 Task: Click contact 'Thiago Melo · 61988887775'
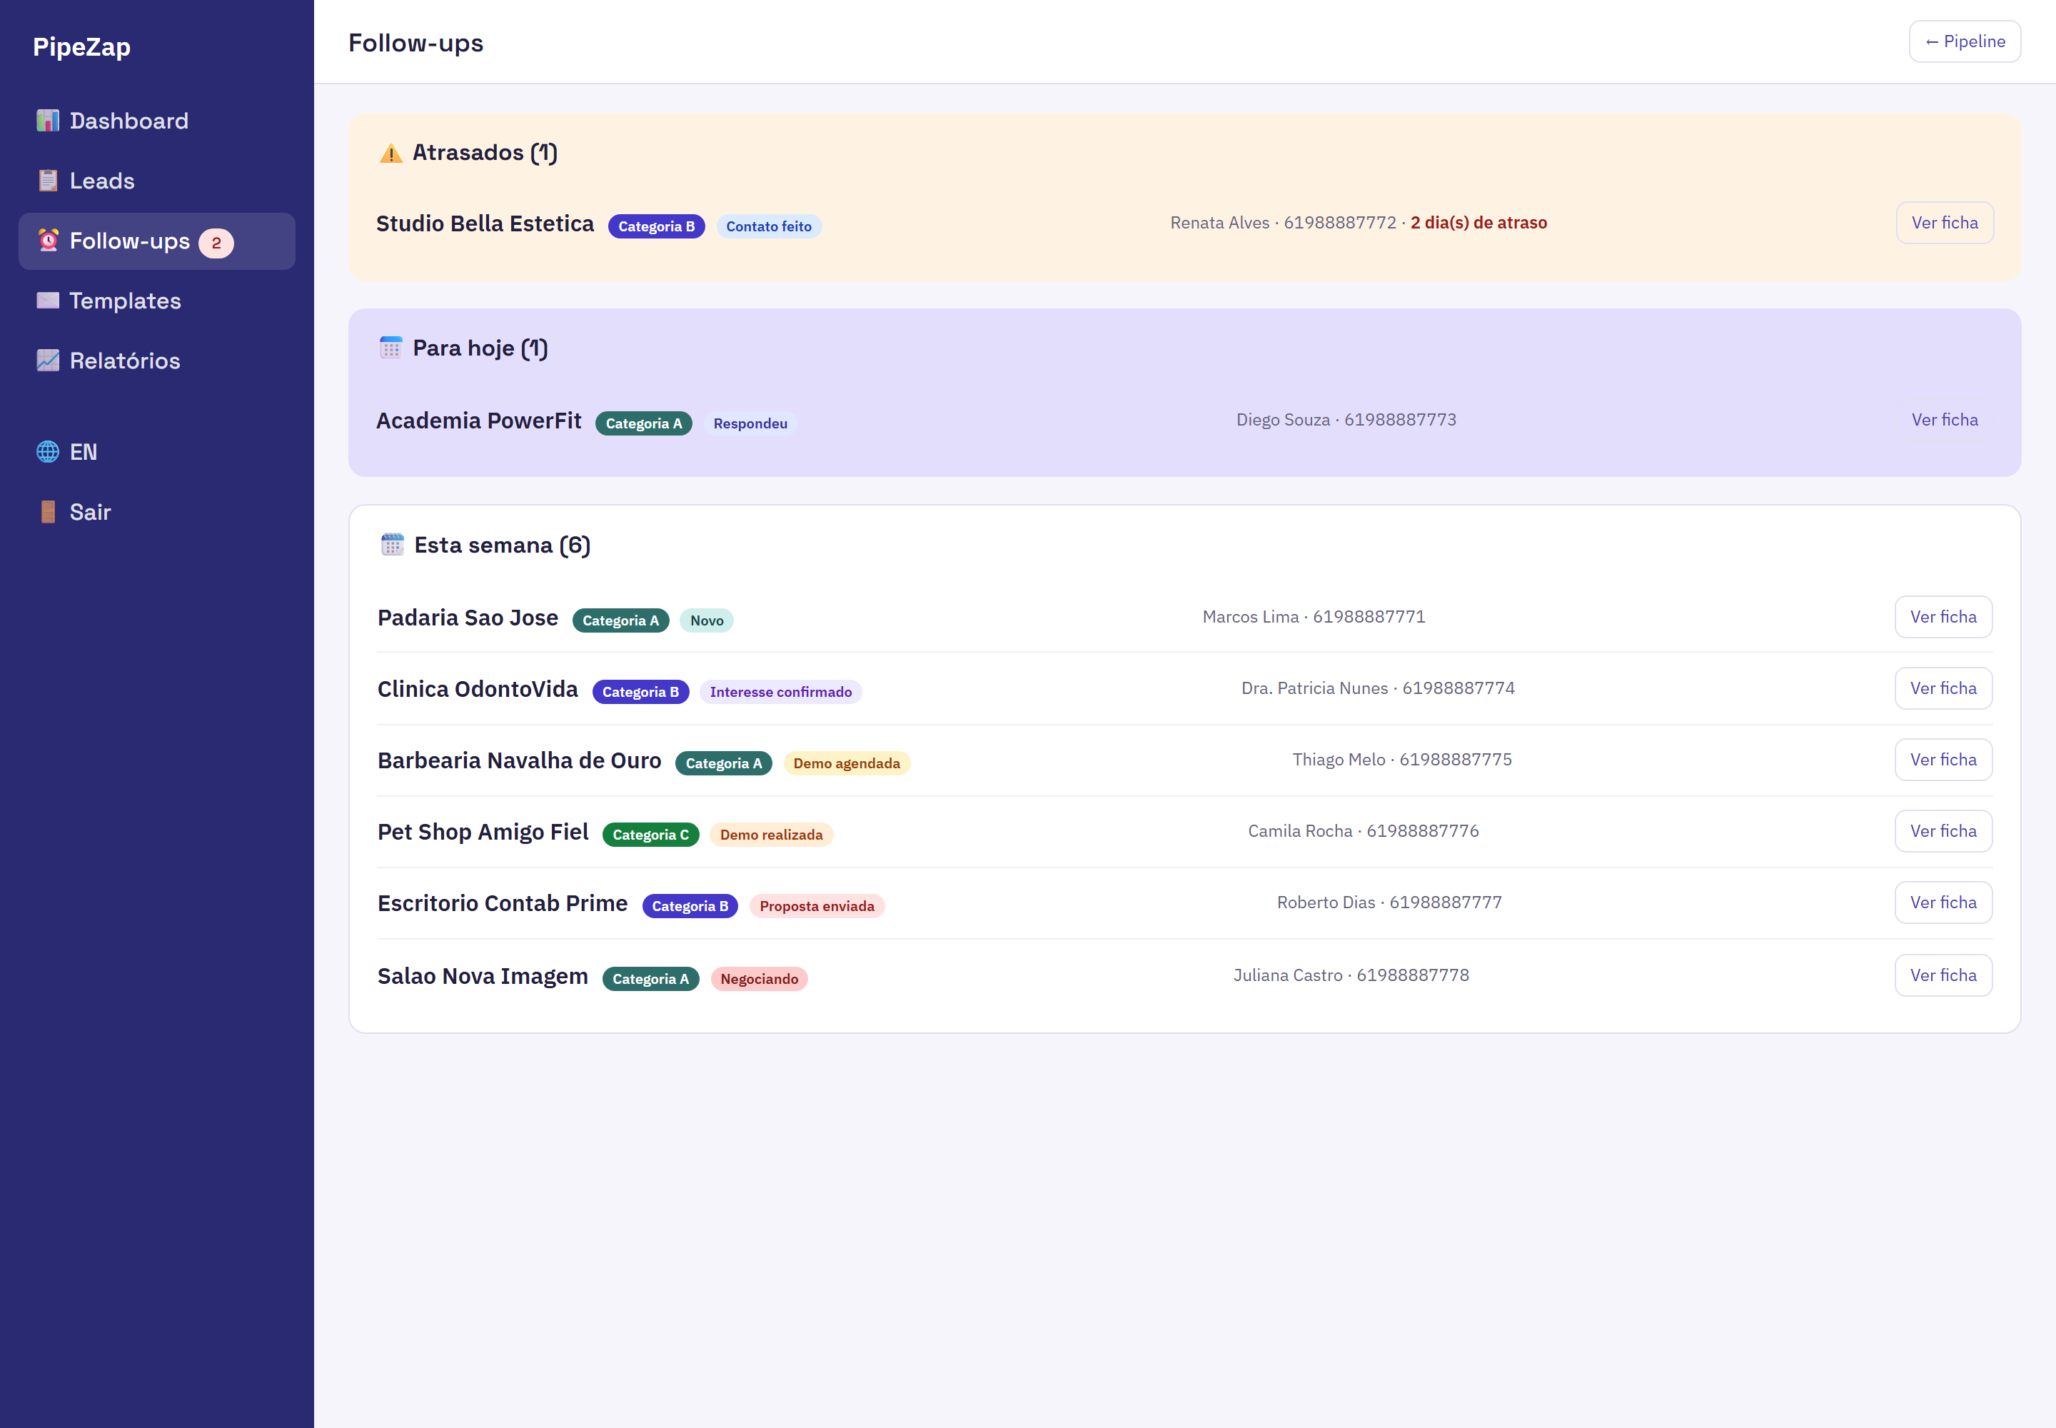pyautogui.click(x=1402, y=760)
